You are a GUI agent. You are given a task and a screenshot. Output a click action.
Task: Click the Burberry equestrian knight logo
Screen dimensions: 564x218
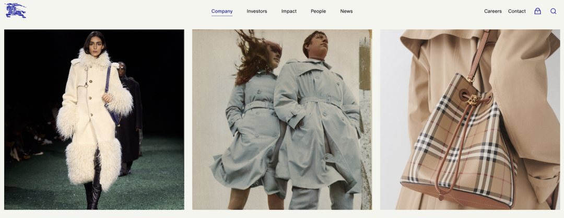[x=16, y=11]
